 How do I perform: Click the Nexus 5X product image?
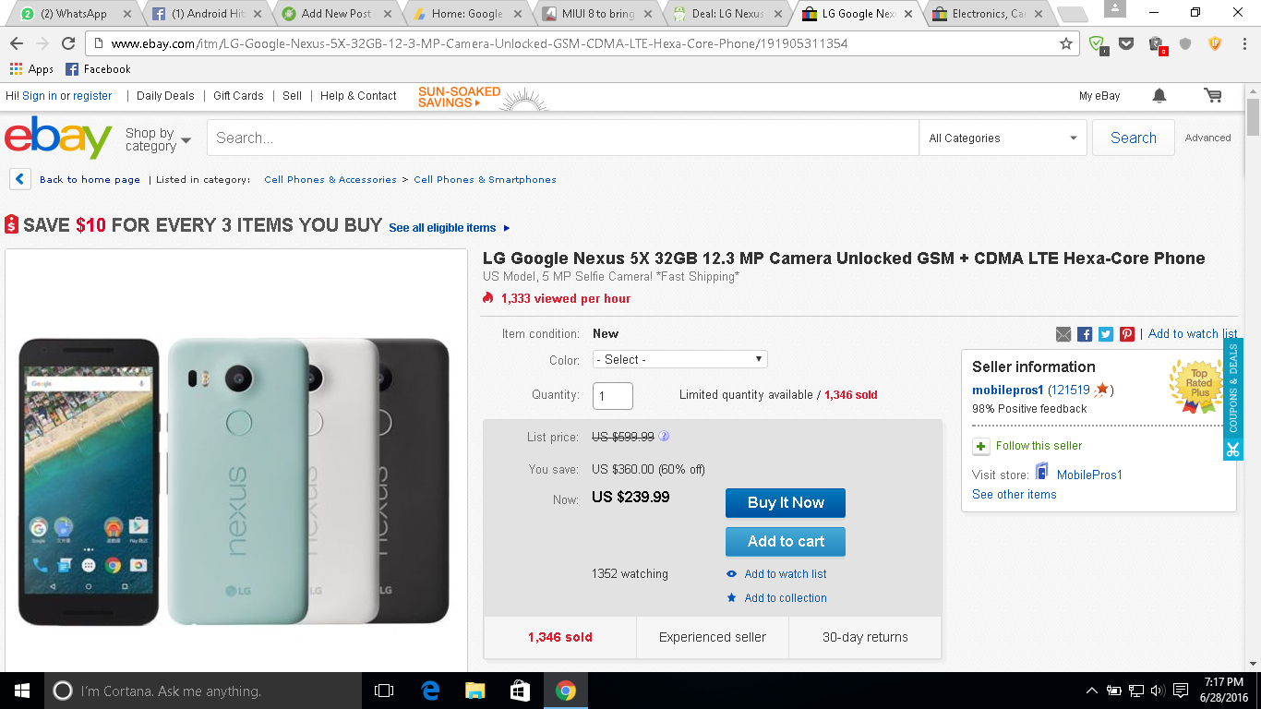tap(235, 482)
